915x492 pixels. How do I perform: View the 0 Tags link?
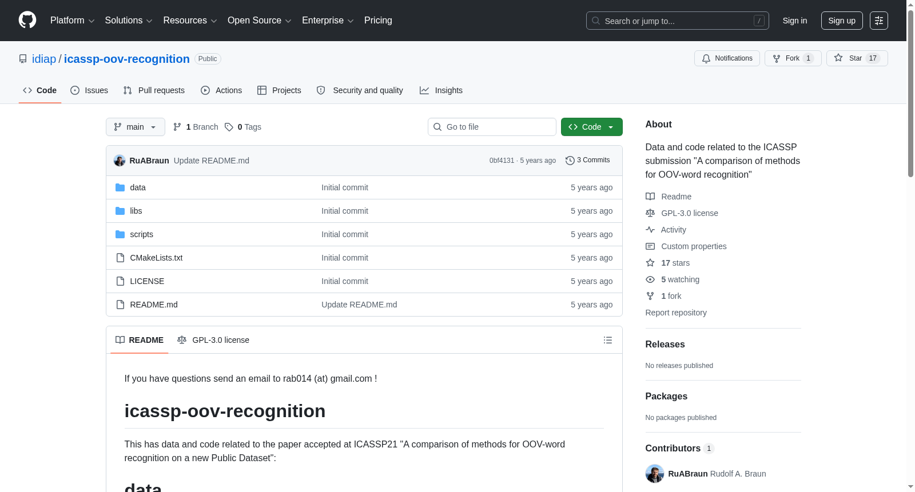[243, 127]
